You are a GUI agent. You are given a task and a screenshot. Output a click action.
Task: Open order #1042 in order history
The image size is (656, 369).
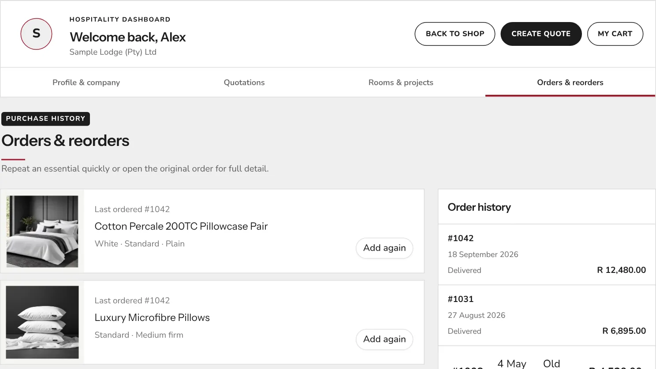point(547,254)
